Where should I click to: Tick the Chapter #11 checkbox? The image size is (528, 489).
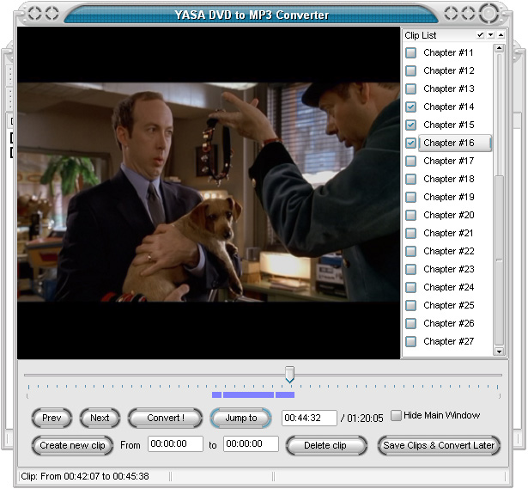click(411, 53)
